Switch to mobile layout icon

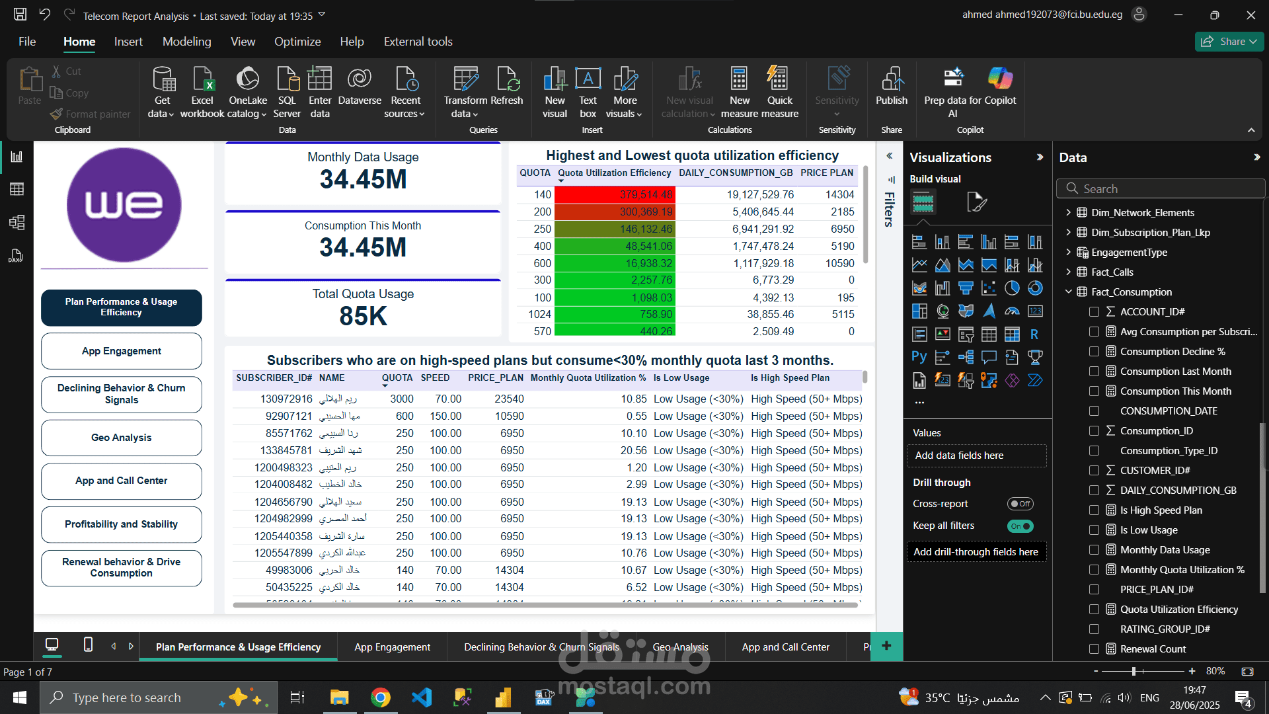pos(88,645)
